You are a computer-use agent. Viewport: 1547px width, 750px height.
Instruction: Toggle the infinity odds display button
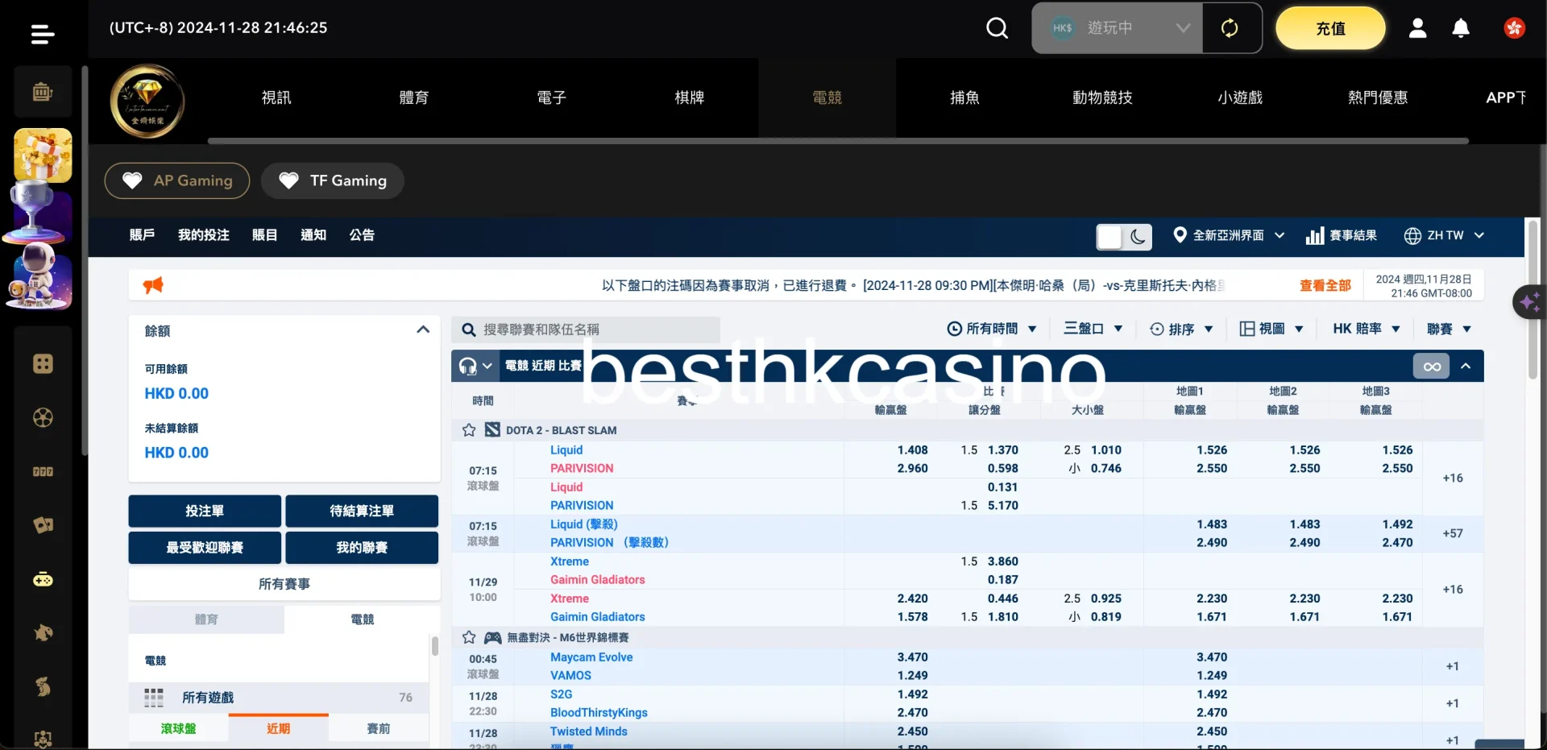click(1432, 366)
